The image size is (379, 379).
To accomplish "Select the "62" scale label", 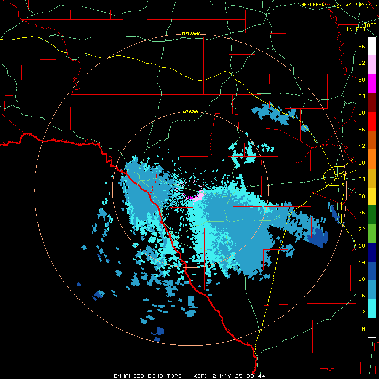I will pyautogui.click(x=362, y=63).
